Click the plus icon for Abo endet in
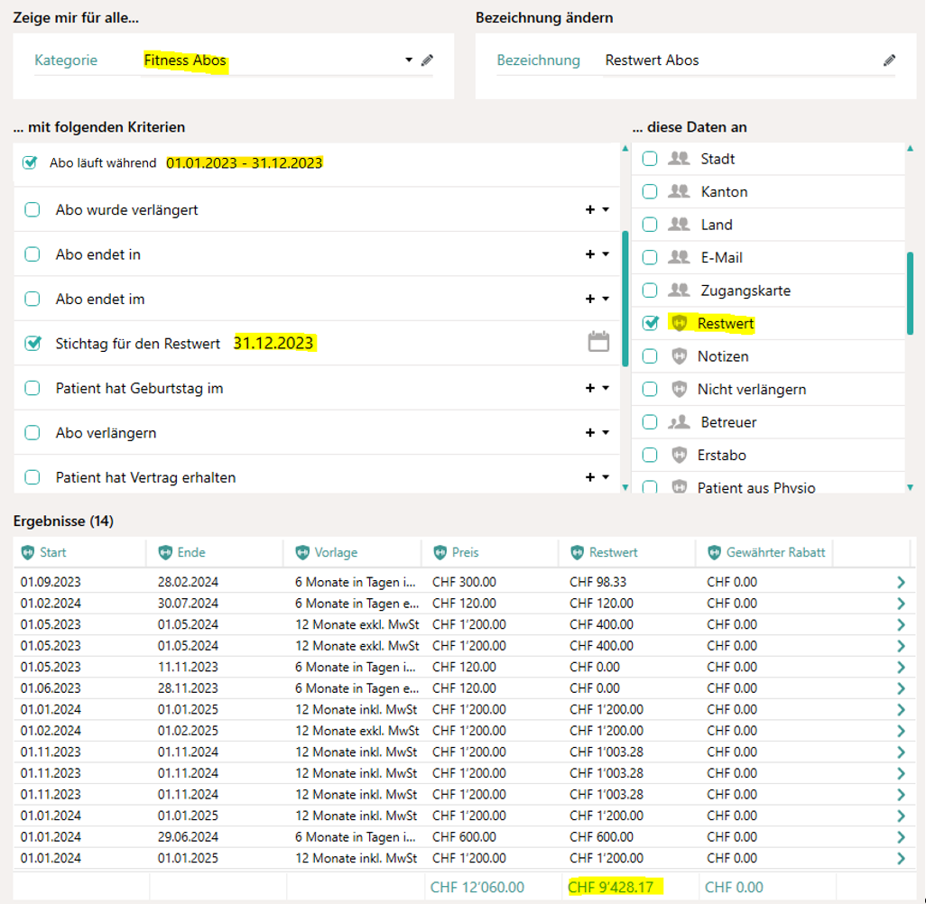Viewport: 926px width, 904px height. tap(590, 254)
